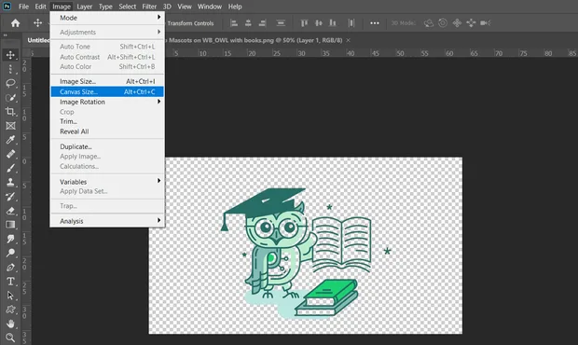Open the three-dots more align options
Image resolution: width=578 pixels, height=345 pixels.
click(x=375, y=23)
